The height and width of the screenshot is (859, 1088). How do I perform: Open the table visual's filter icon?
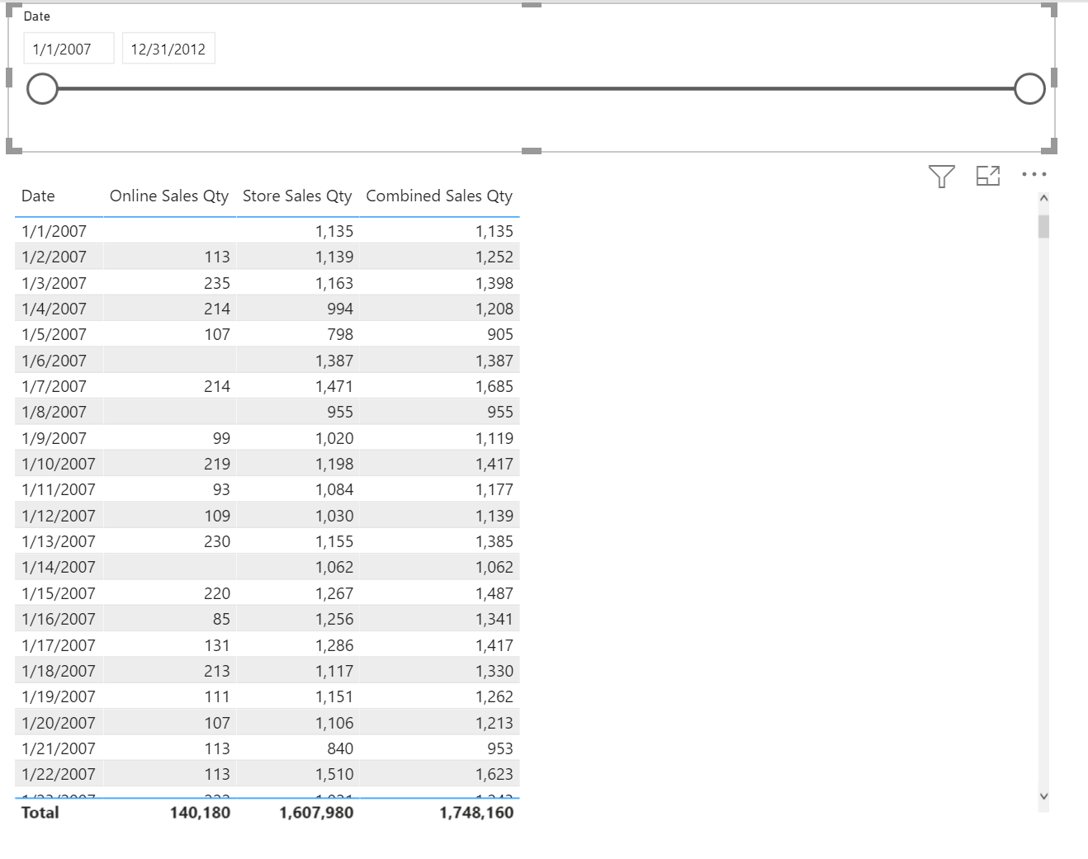[941, 176]
